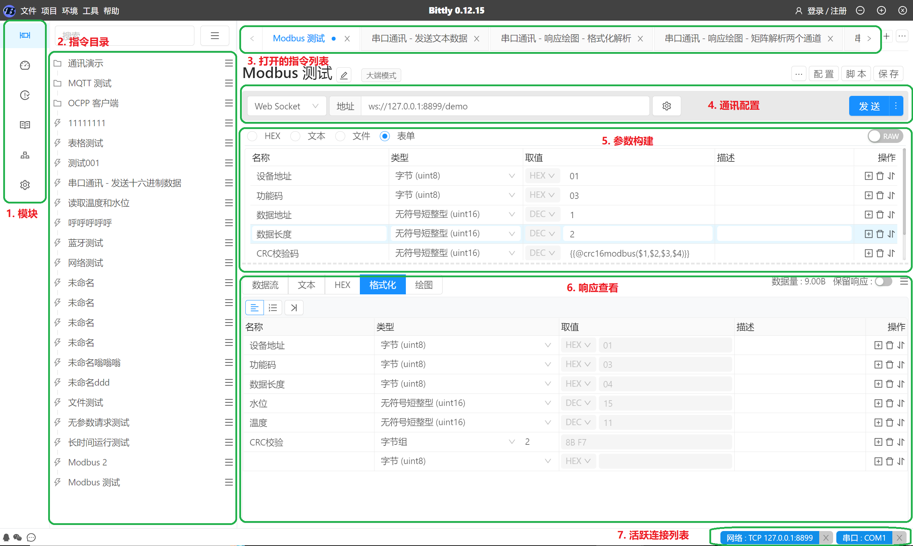
Task: Toggle the RAW switch
Action: tap(885, 136)
